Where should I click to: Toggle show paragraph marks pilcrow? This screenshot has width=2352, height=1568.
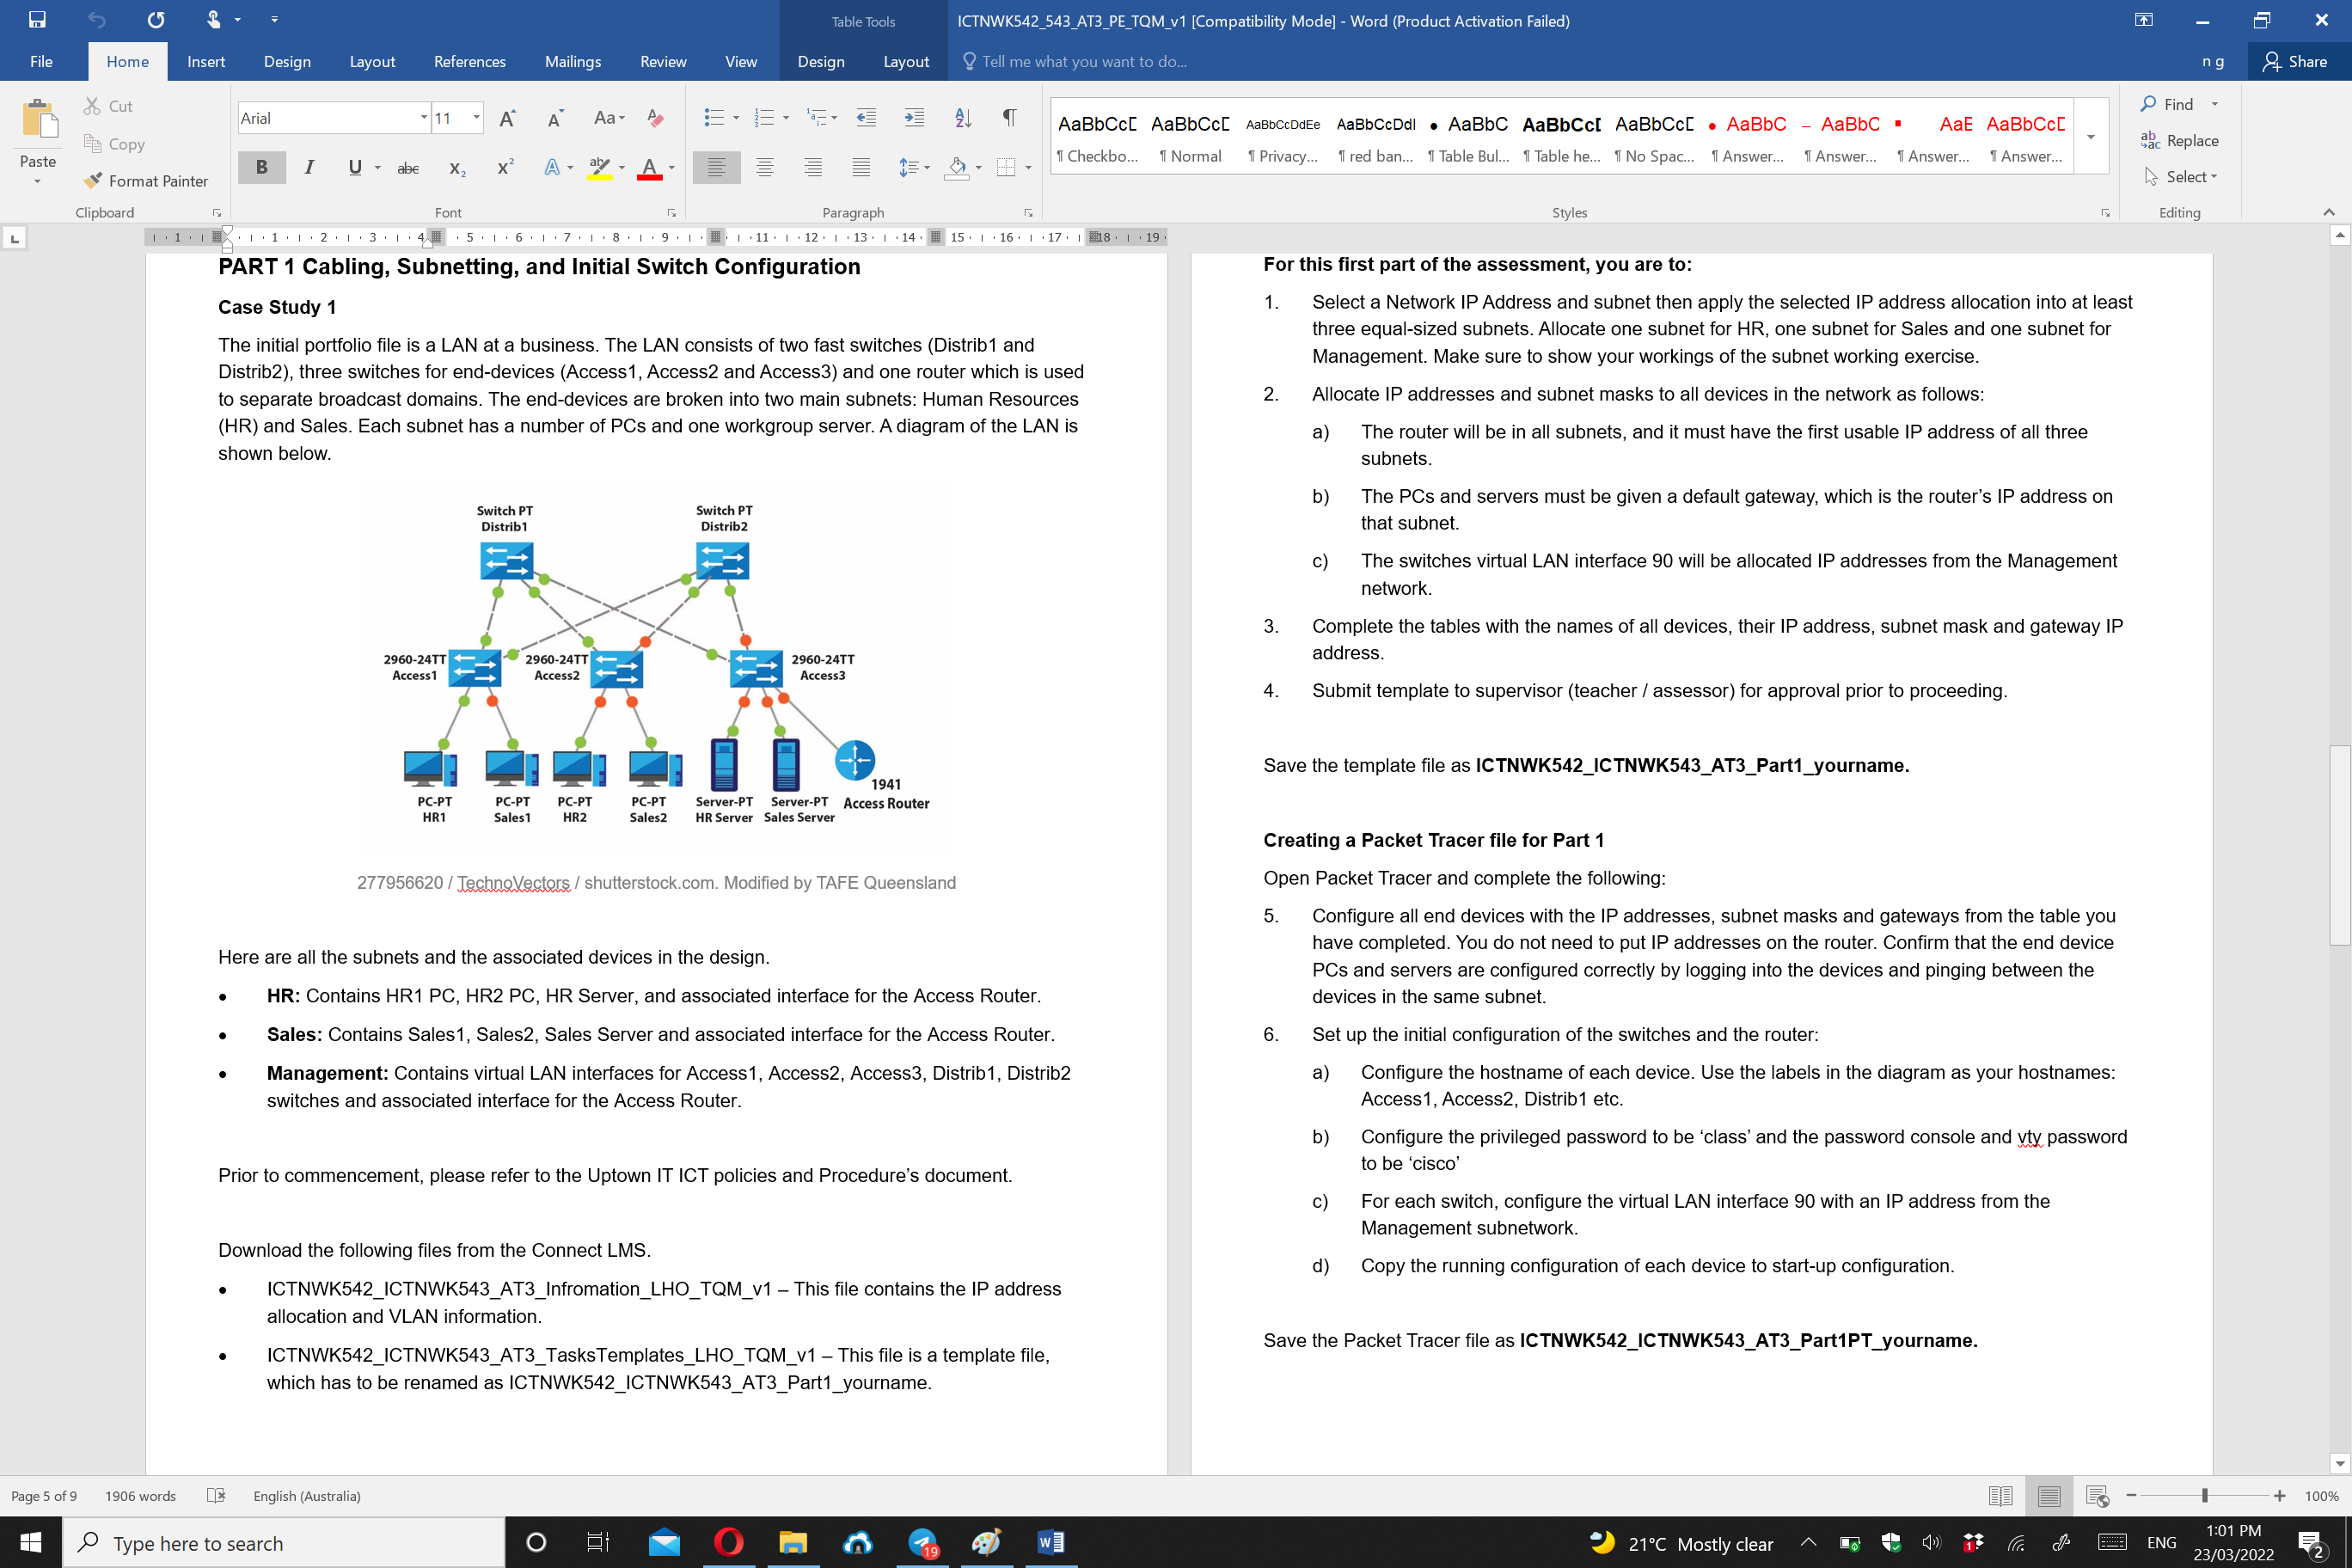pyautogui.click(x=1010, y=118)
